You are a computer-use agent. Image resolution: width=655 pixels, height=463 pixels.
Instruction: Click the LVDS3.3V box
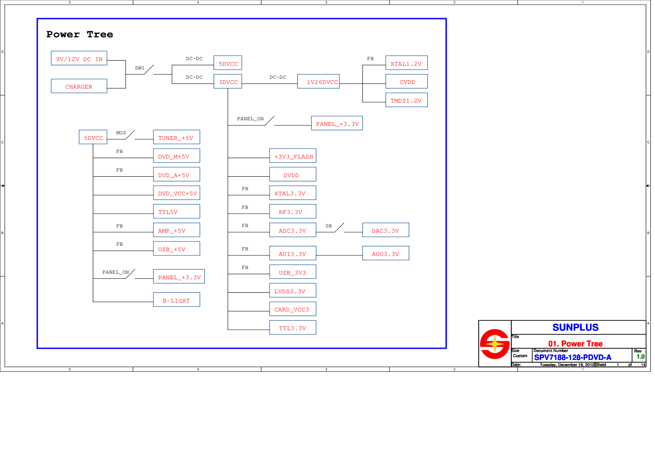pyautogui.click(x=293, y=291)
